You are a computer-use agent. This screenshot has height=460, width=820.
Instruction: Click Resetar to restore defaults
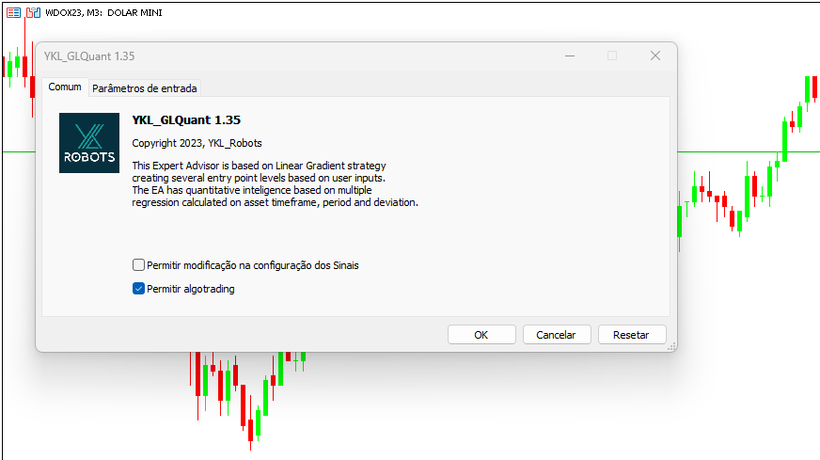click(632, 335)
